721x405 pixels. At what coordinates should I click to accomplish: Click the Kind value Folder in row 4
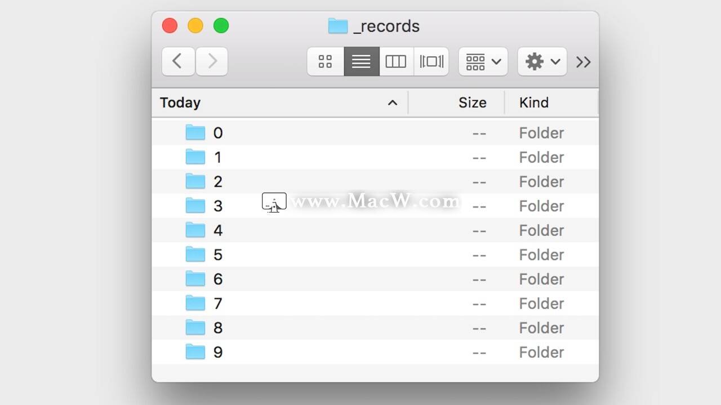click(541, 231)
